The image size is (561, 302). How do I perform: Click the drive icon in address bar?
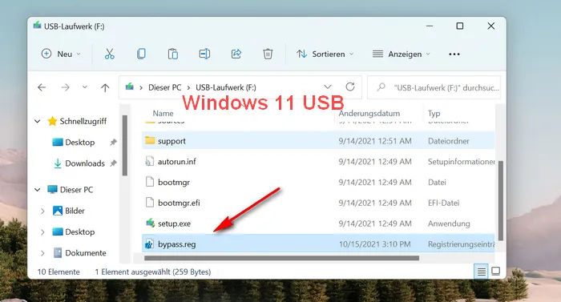coord(130,87)
